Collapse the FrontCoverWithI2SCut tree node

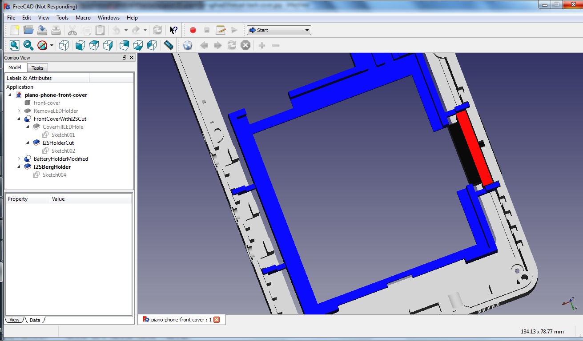pos(19,119)
